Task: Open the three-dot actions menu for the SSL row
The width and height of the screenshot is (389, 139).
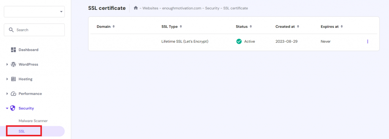Action: click(x=367, y=42)
